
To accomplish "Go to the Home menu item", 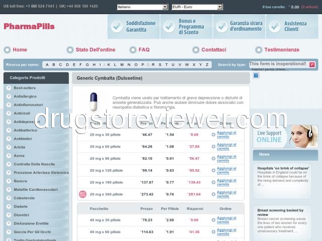I will point(20,50).
